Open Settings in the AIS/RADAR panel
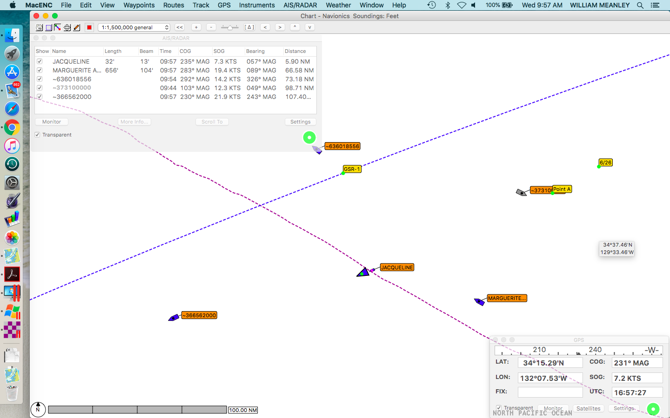This screenshot has height=418, width=670. pyautogui.click(x=301, y=122)
